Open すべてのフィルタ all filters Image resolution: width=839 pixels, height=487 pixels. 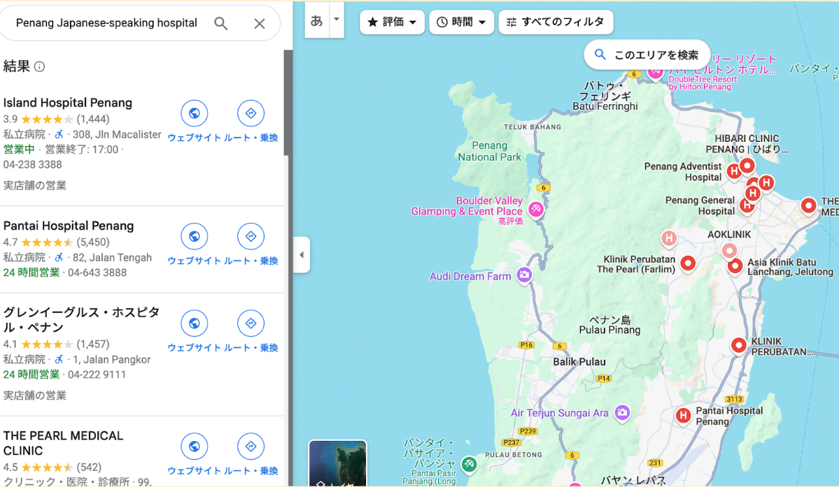pyautogui.click(x=556, y=22)
